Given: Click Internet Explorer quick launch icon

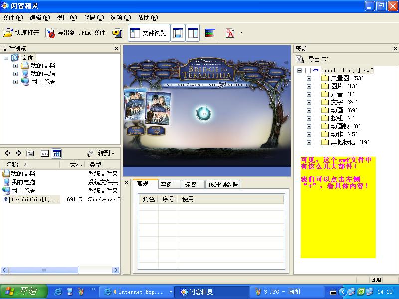Looking at the screenshot, I should click(58, 292).
